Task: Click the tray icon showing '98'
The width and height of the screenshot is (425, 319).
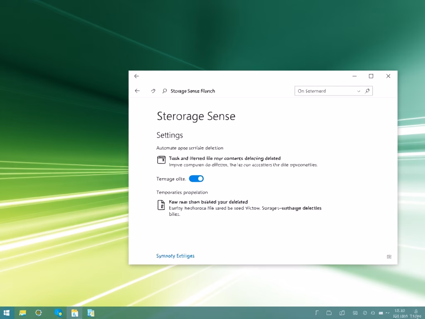Action: (355, 313)
